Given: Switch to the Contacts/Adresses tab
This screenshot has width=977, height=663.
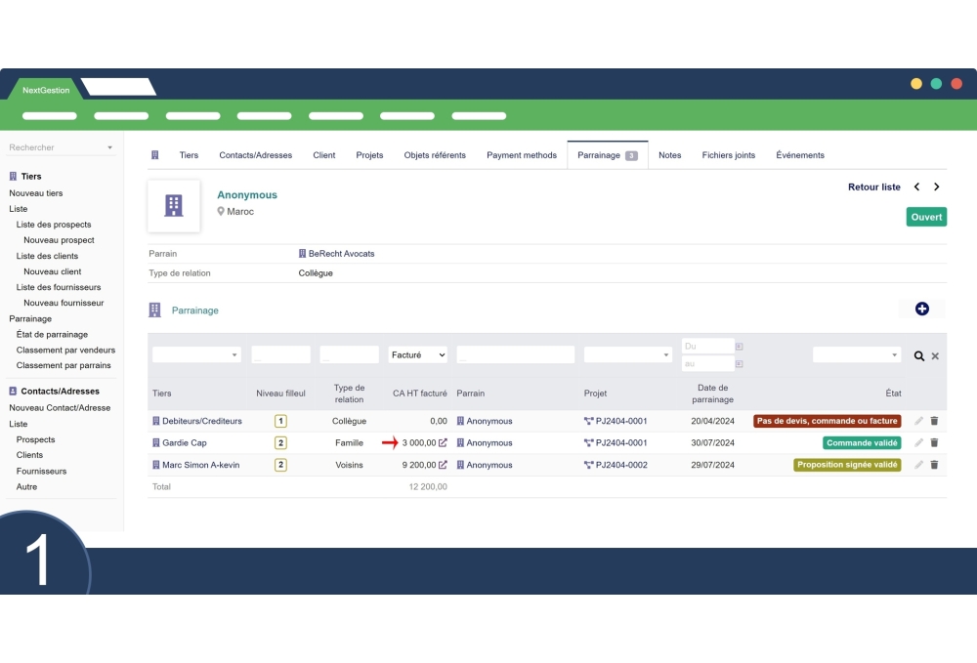Looking at the screenshot, I should (x=255, y=155).
